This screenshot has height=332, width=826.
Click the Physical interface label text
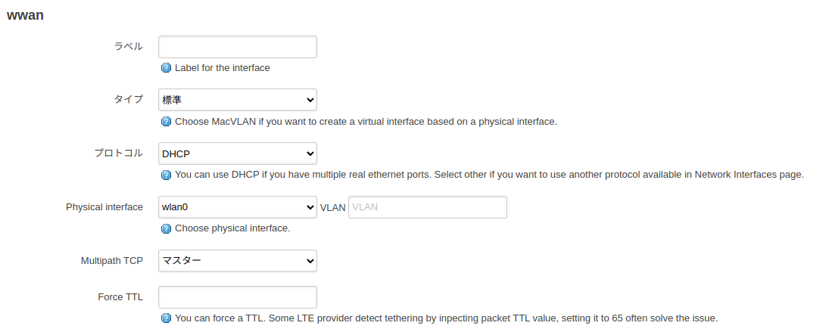104,207
